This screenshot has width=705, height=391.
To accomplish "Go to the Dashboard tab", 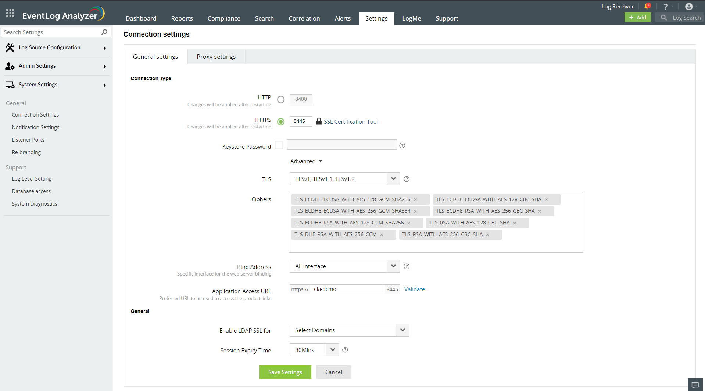I will click(141, 18).
